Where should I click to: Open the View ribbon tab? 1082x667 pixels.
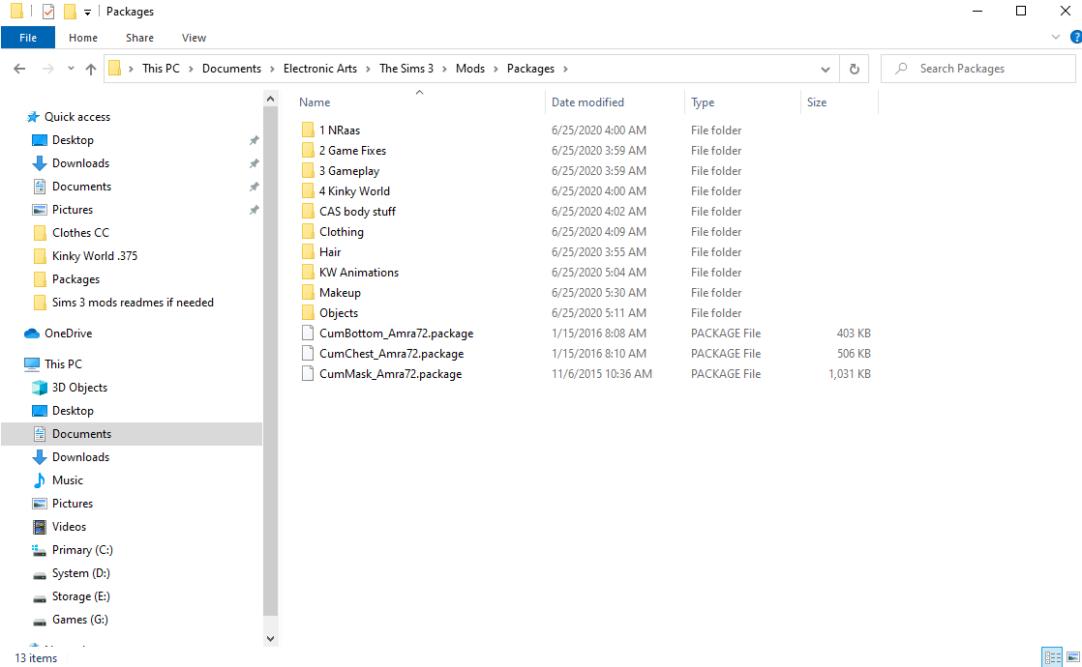pos(194,38)
